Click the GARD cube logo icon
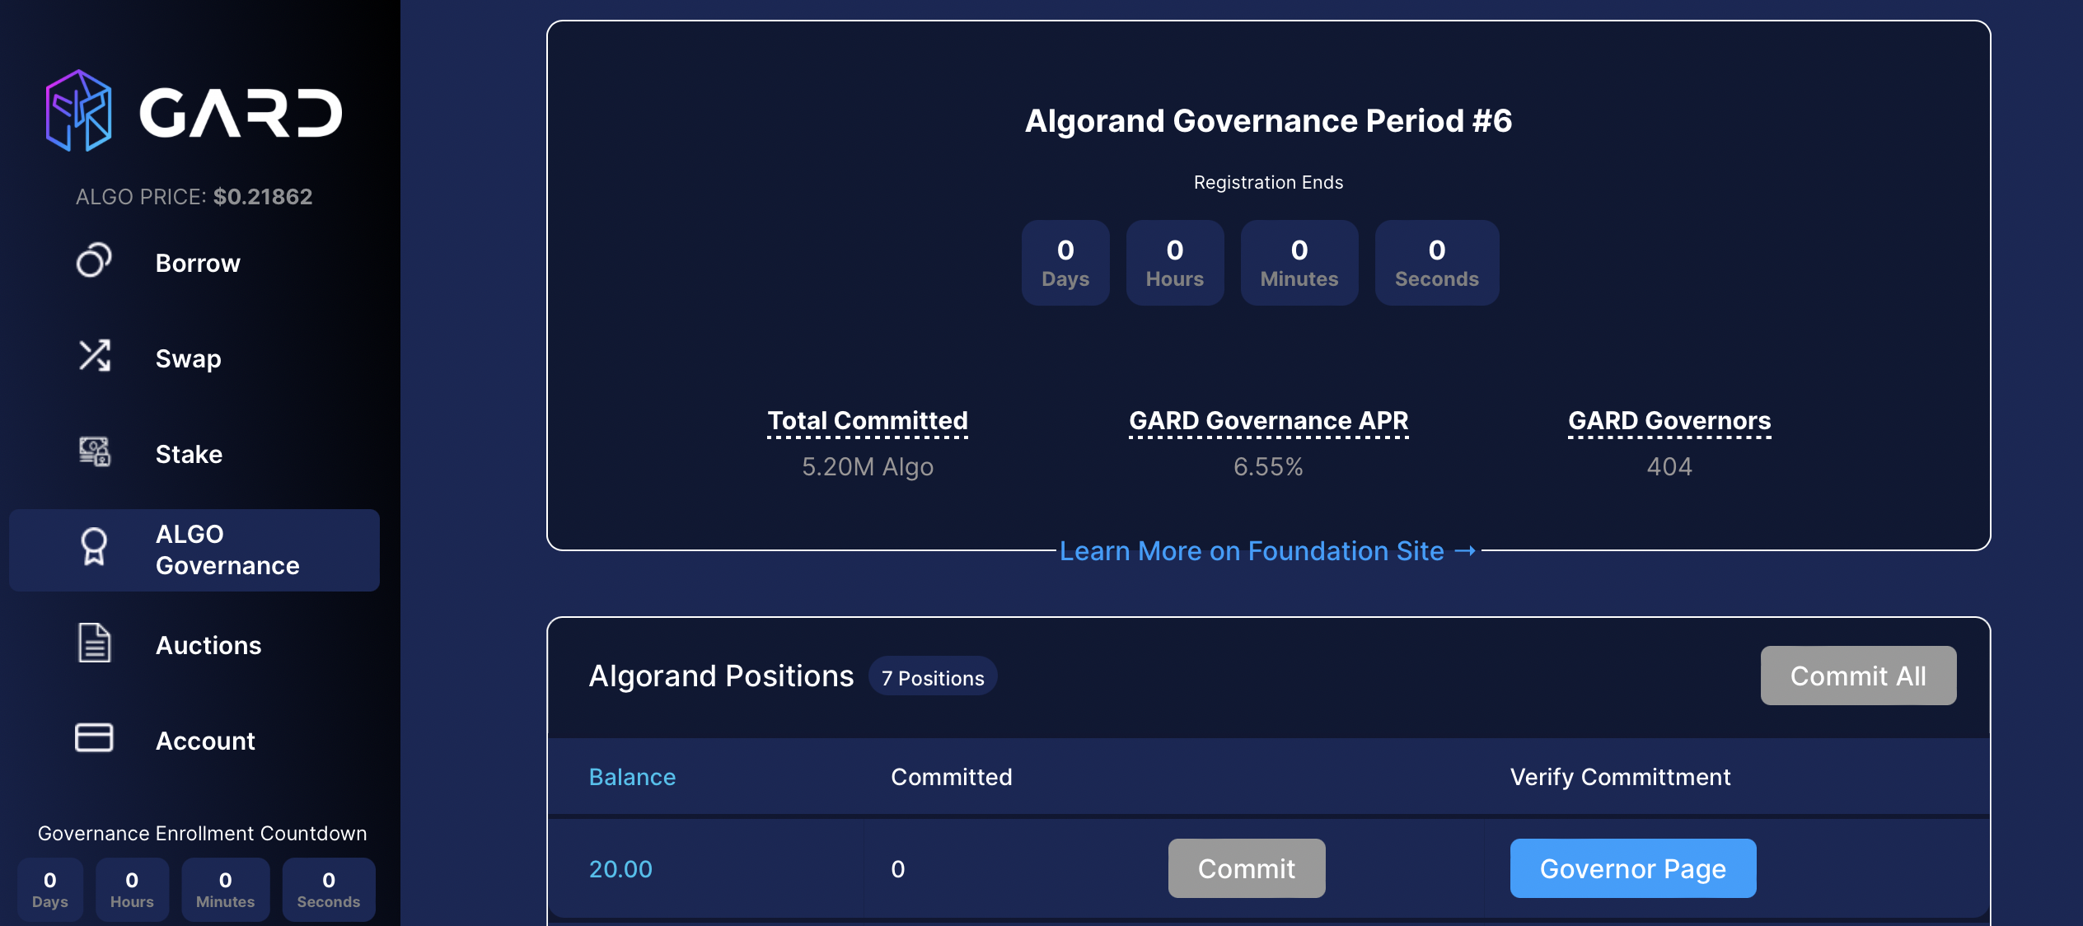This screenshot has width=2083, height=926. [x=78, y=110]
